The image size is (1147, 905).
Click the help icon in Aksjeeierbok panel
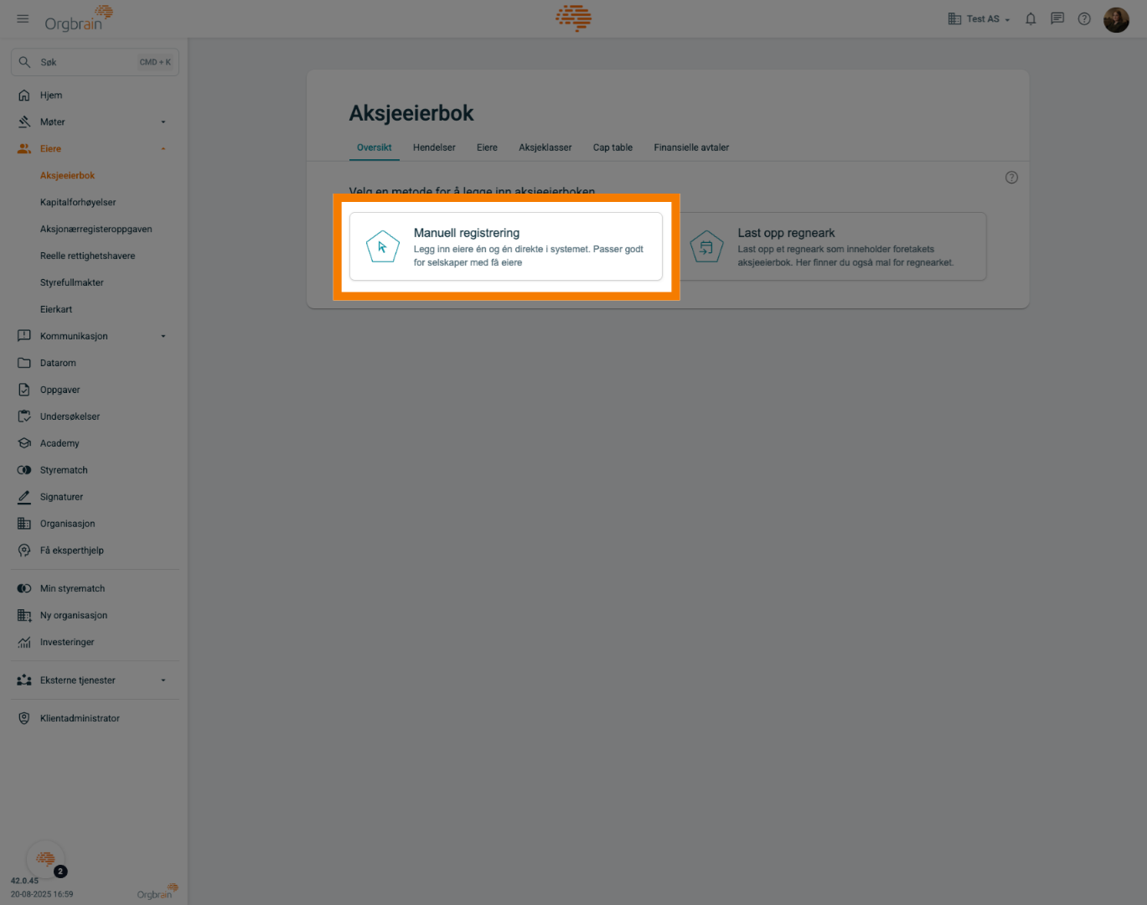(1011, 178)
